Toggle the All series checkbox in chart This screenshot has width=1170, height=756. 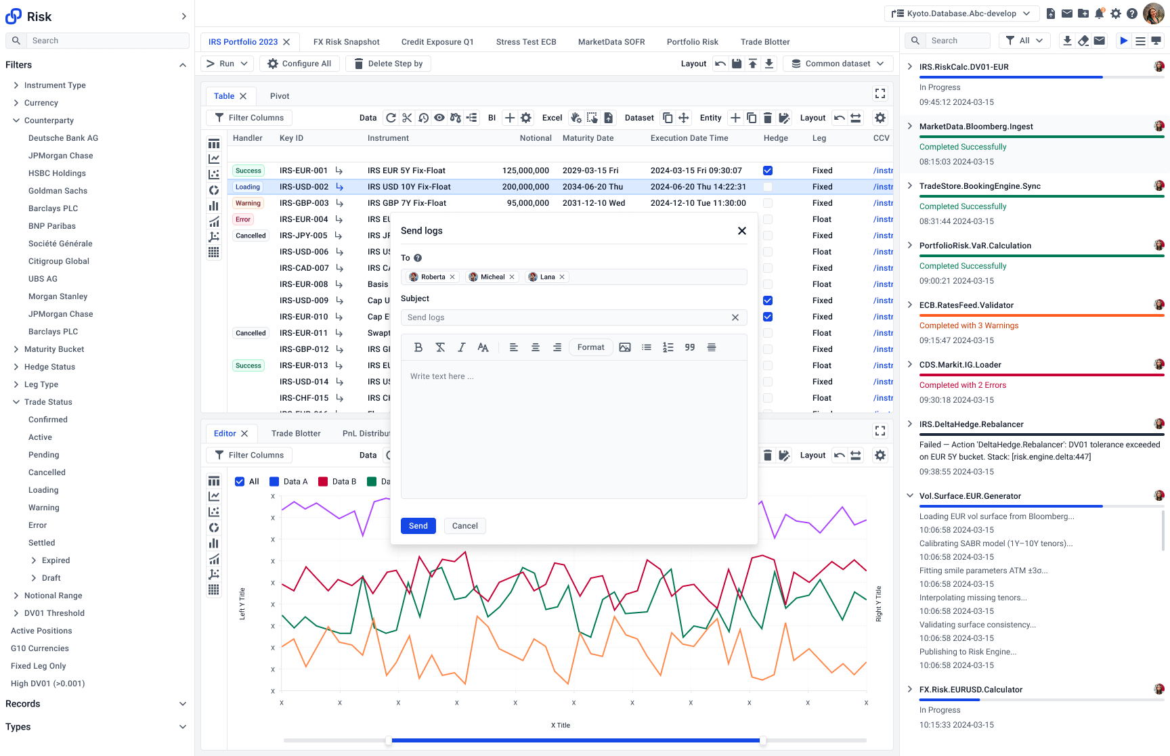240,482
